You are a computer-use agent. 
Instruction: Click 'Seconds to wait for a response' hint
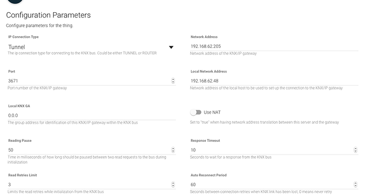coord(231,157)
